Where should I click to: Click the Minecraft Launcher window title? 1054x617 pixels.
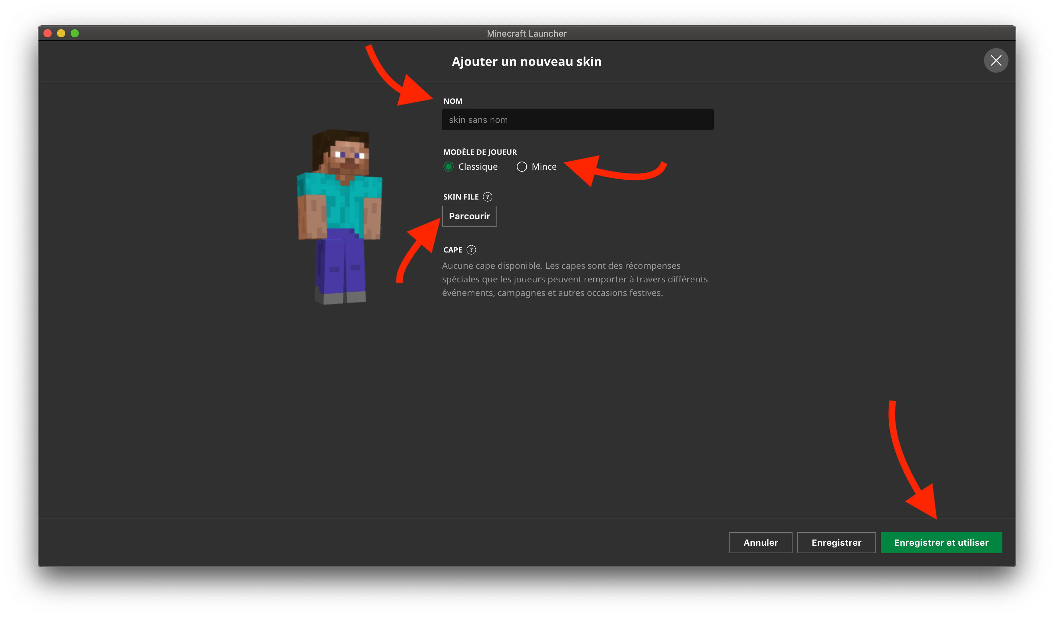[x=527, y=34]
